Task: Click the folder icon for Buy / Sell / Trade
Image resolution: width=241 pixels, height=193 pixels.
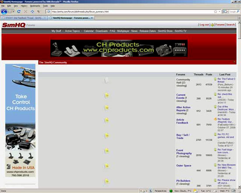Action: coord(106,136)
